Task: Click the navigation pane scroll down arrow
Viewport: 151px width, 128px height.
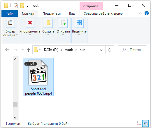Action: coord(15,117)
